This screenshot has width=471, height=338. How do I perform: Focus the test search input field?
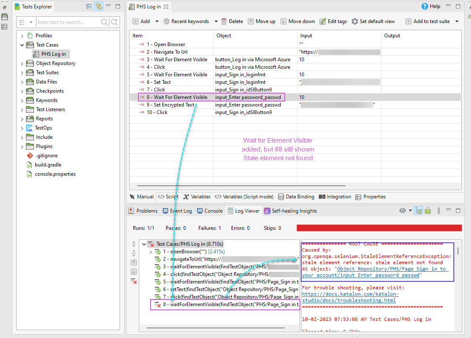tap(68, 22)
